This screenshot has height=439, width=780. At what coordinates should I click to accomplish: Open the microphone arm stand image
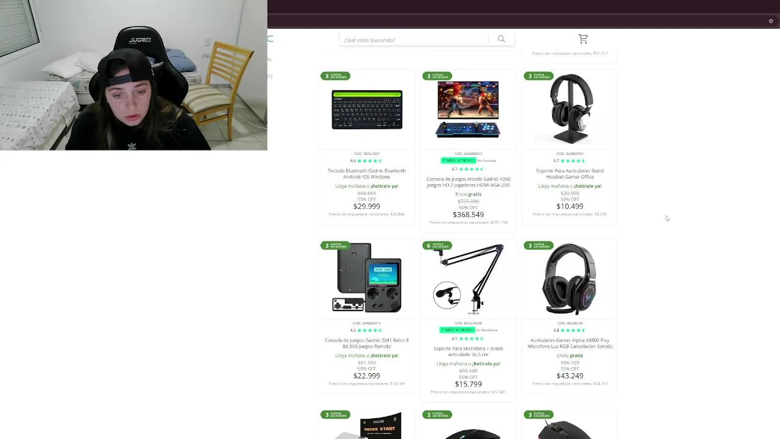[x=468, y=278]
